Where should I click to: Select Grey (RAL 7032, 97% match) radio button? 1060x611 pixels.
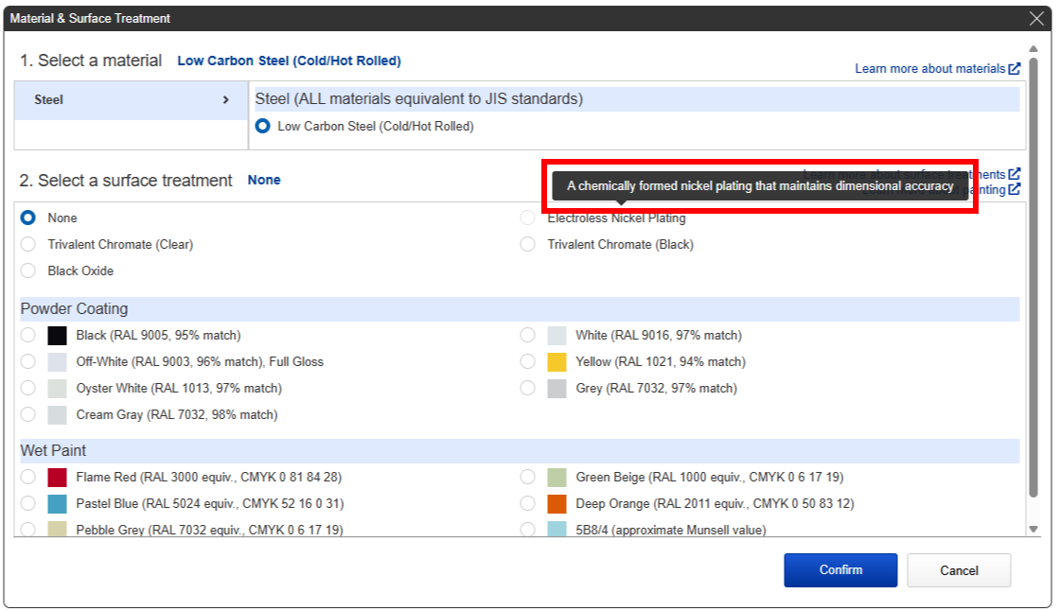click(528, 389)
